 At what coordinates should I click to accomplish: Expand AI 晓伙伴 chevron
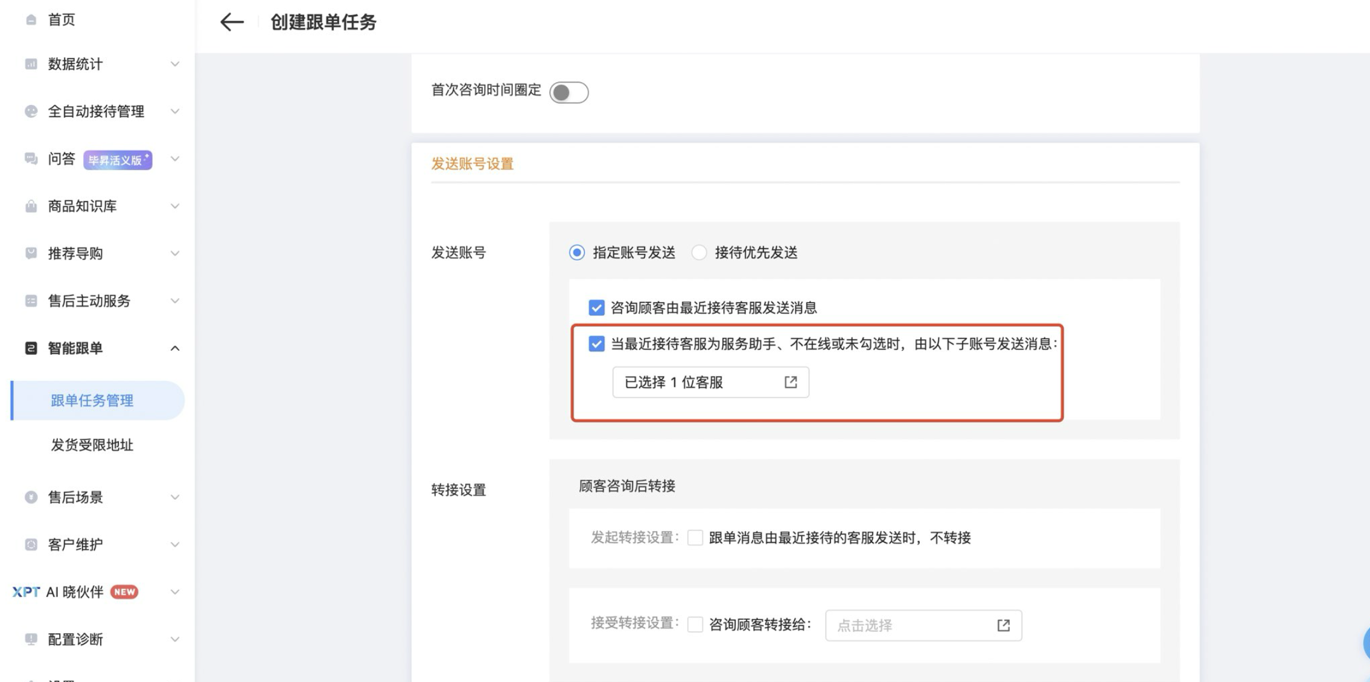175,592
